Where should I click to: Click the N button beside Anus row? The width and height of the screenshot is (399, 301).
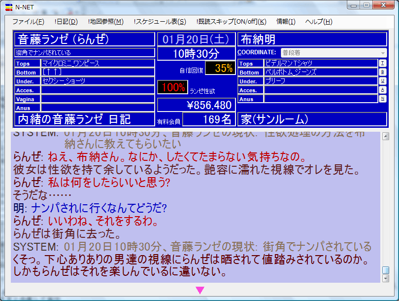tap(383, 99)
